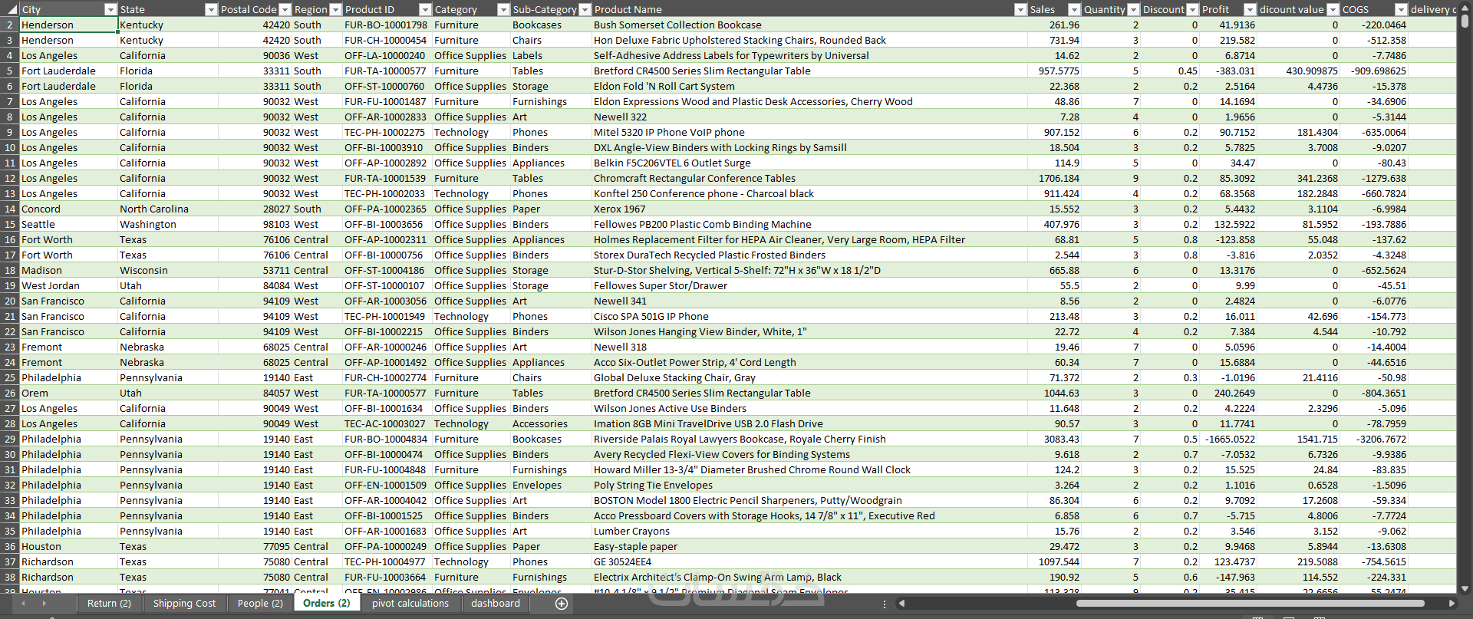The height and width of the screenshot is (619, 1473).
Task: Select the product cell 'Xerox 1967'
Action: pyautogui.click(x=809, y=209)
